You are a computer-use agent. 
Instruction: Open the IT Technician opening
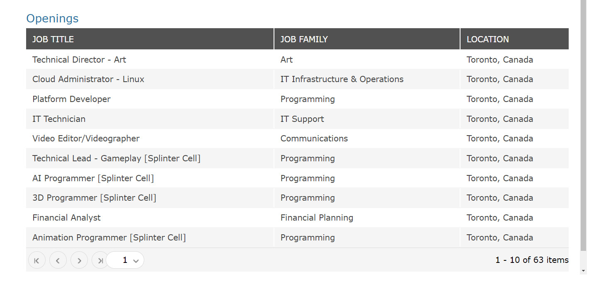click(59, 119)
